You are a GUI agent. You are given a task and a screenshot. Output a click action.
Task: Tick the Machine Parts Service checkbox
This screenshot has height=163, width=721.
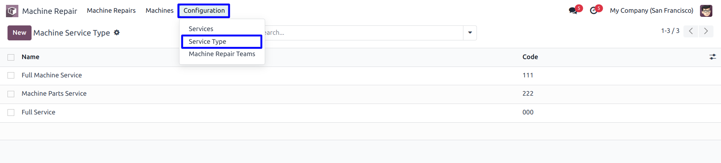point(11,94)
